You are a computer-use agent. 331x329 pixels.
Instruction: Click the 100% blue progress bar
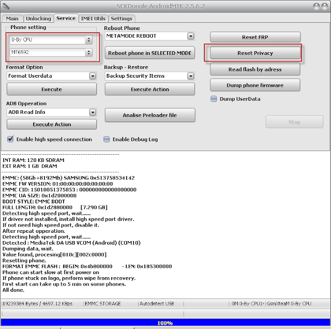point(165,323)
